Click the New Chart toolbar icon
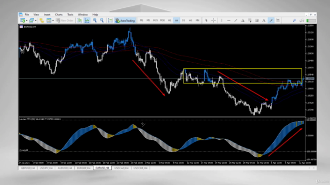The image size is (330, 185). click(x=22, y=21)
